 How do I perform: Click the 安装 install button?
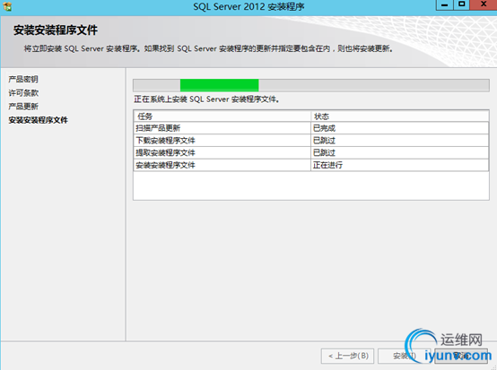click(x=404, y=356)
